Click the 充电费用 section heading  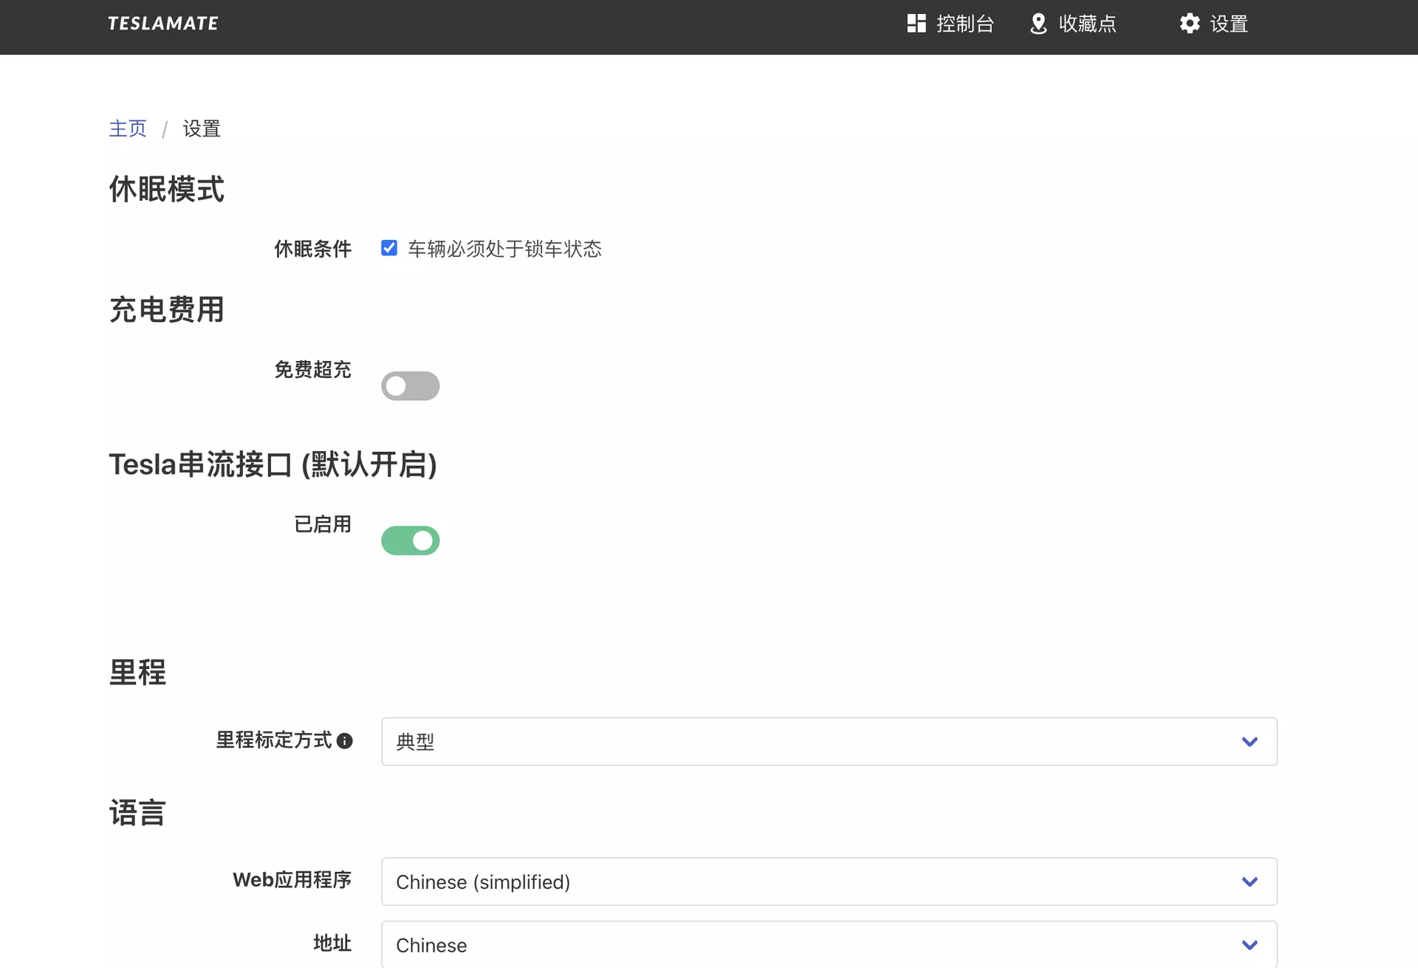click(167, 309)
